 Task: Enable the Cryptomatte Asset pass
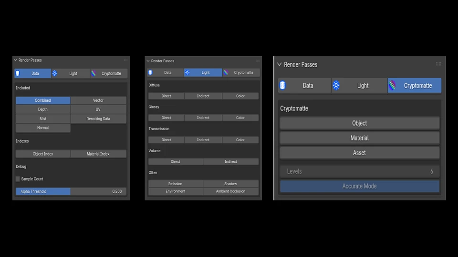[360, 153]
